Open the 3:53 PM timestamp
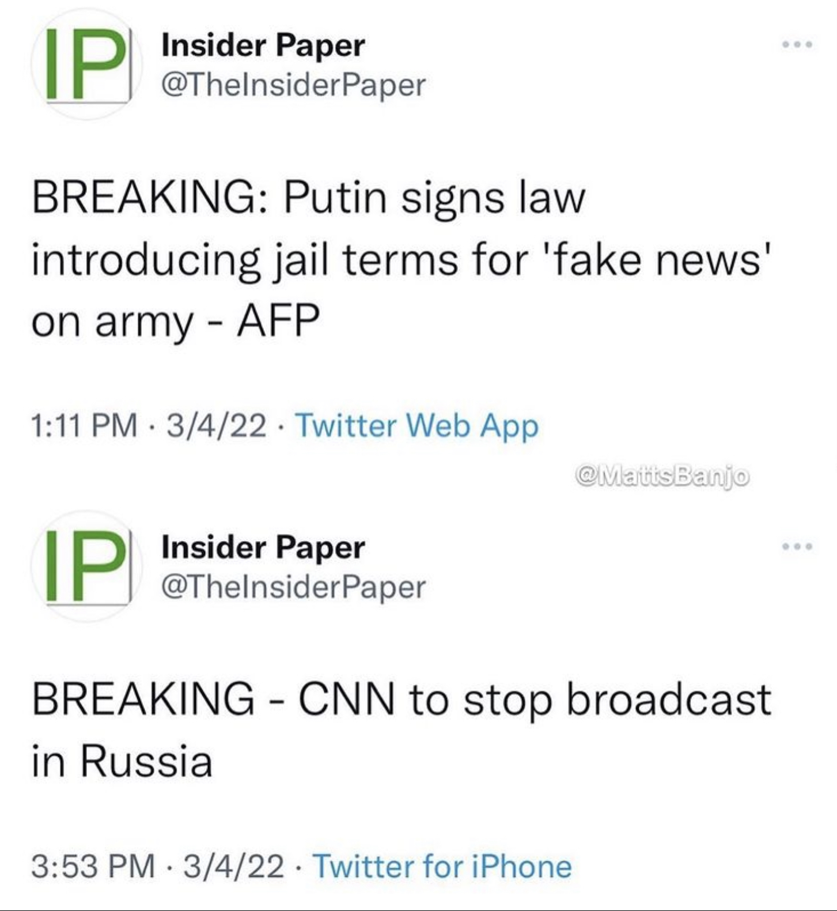The height and width of the screenshot is (911, 837). pyautogui.click(x=93, y=866)
